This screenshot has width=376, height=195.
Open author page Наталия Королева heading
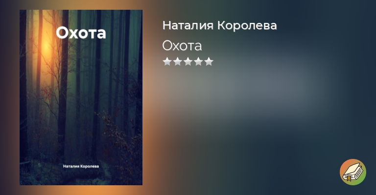coord(219,25)
